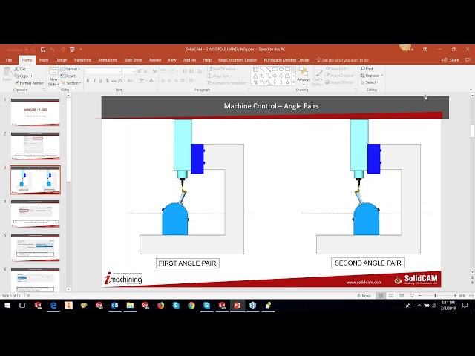Open the Windows Start menu
This screenshot has height=356, width=475.
7,306
